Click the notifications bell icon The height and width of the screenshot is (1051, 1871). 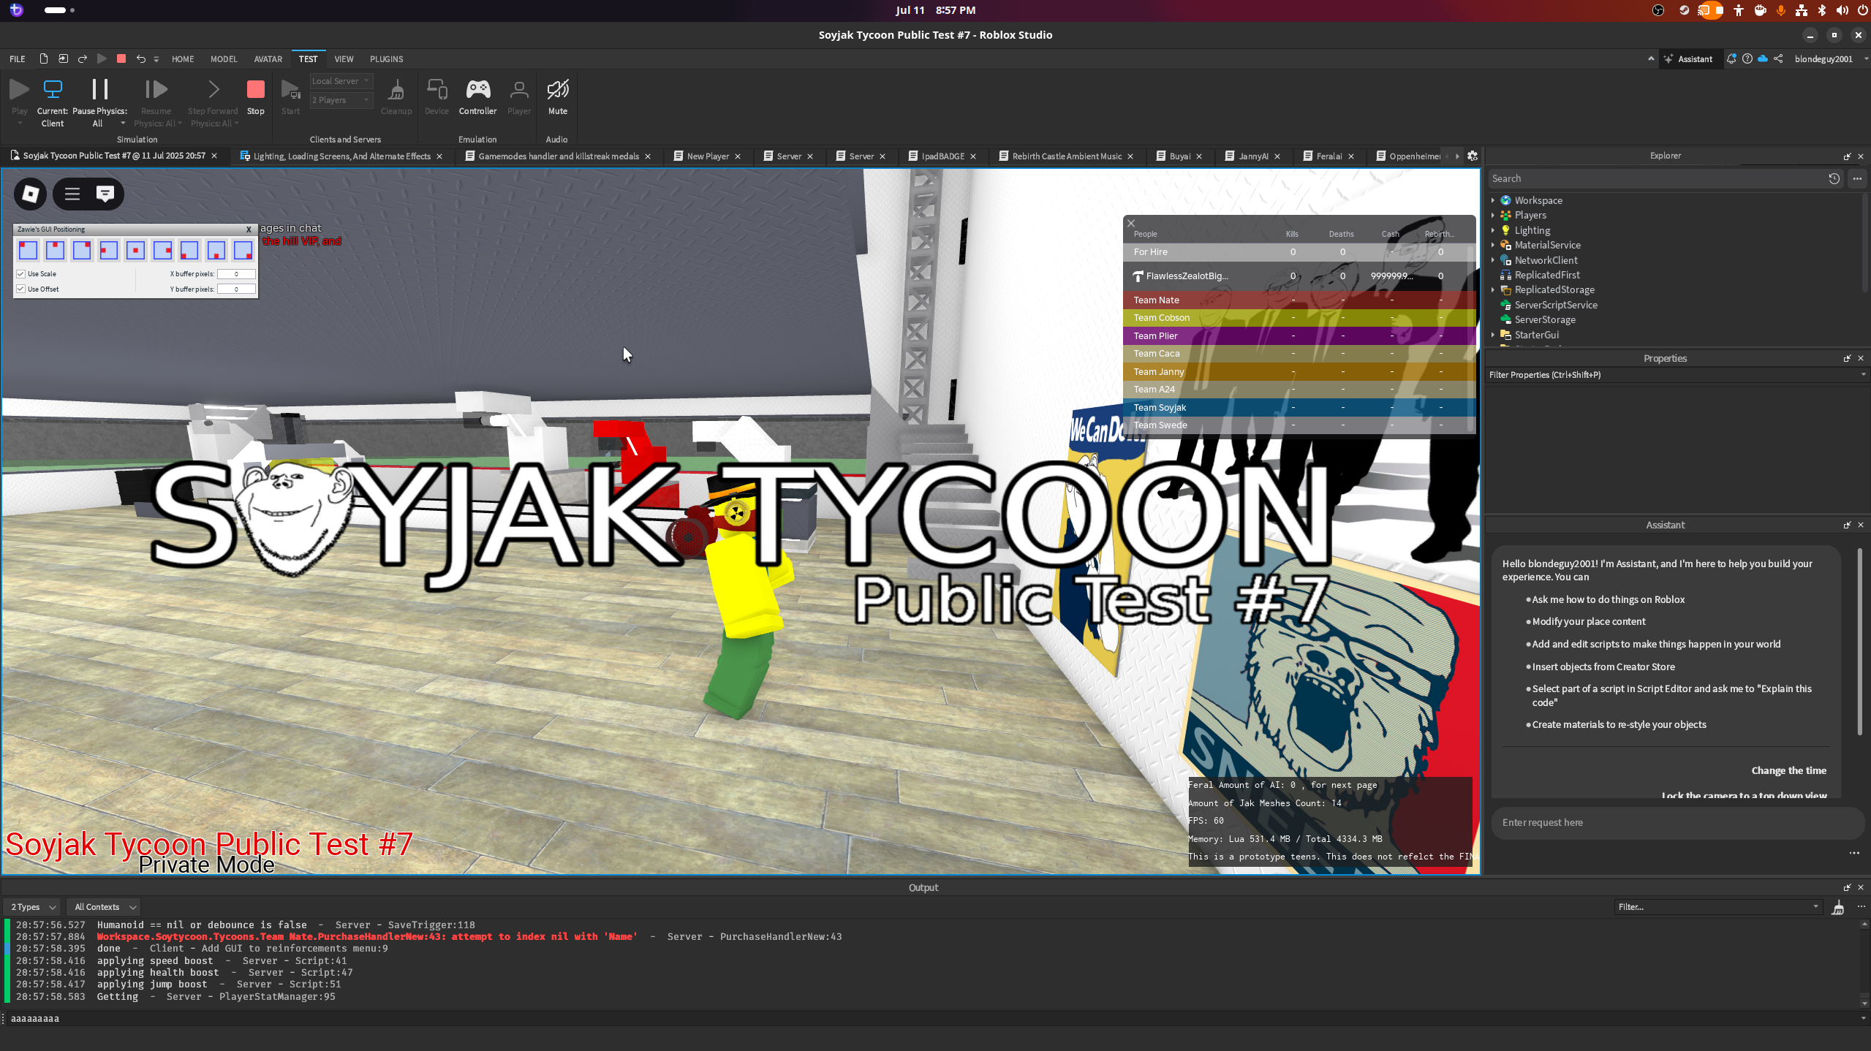click(1731, 58)
